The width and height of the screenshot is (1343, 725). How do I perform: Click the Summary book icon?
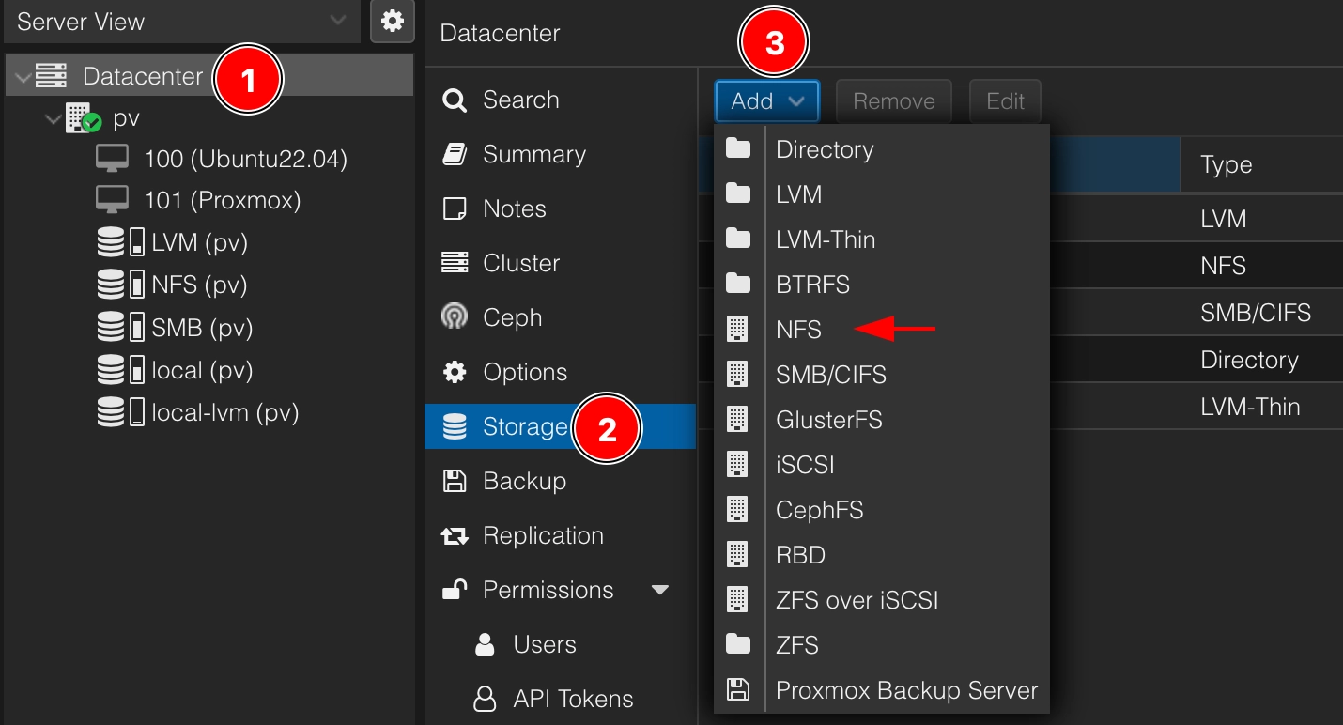(455, 155)
